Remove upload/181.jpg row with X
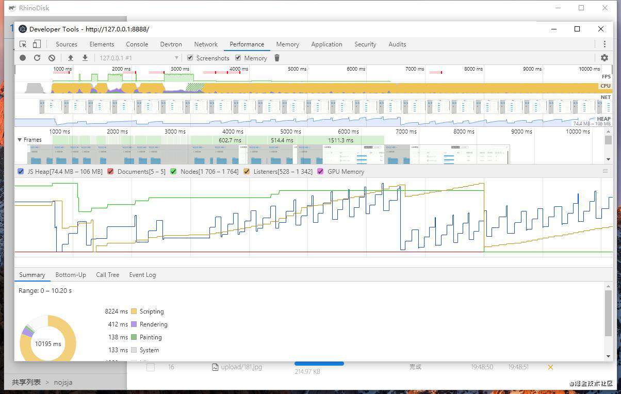This screenshot has height=394, width=621. tap(550, 367)
